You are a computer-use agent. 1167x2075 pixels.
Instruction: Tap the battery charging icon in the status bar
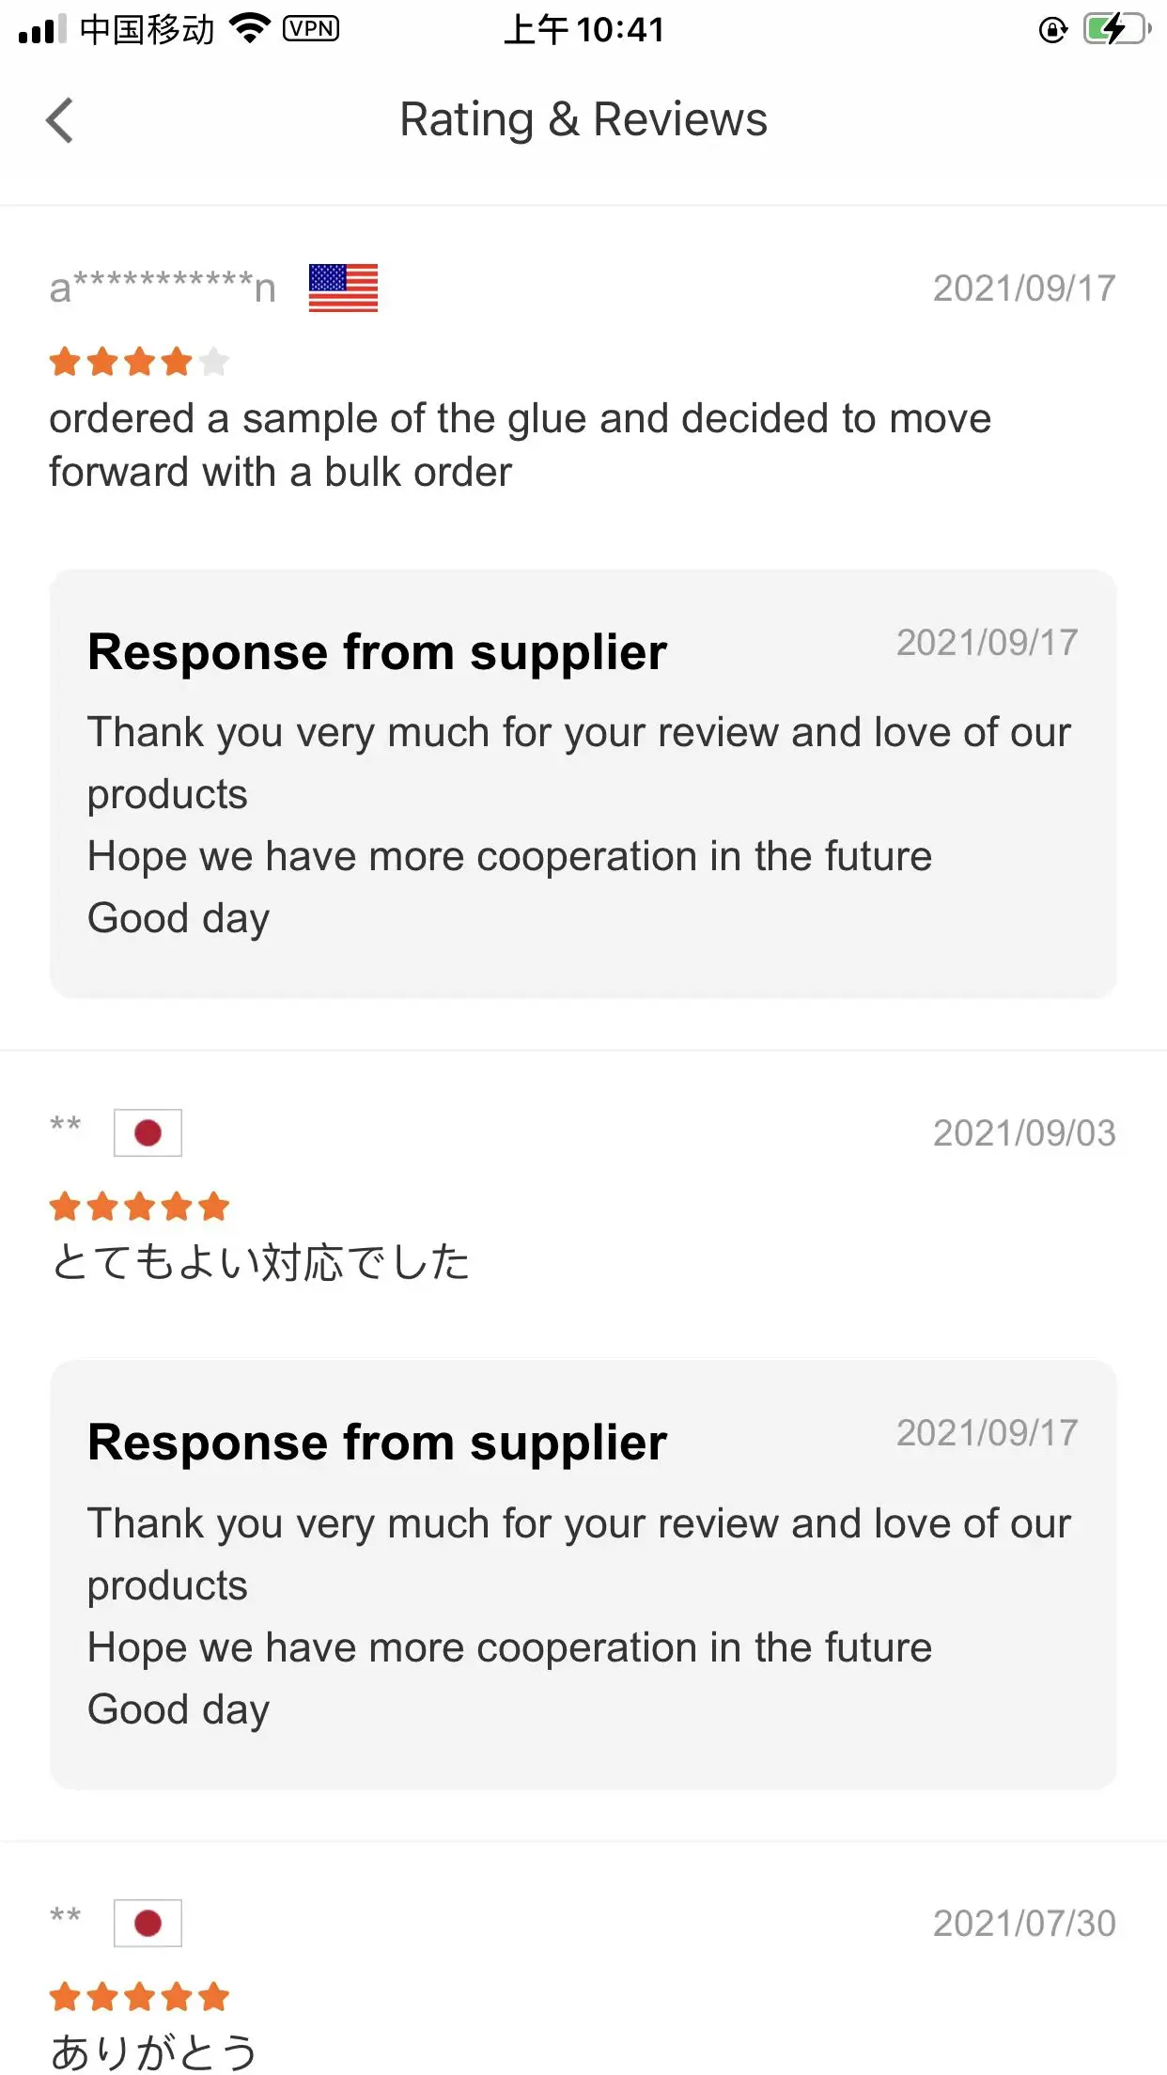click(x=1115, y=29)
